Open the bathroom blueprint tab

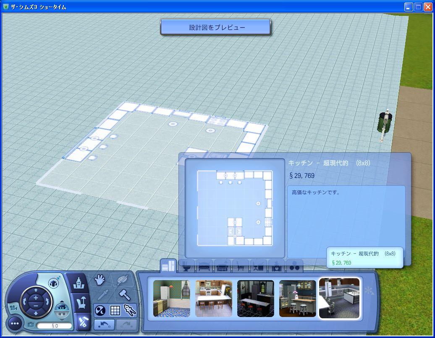coord(186,266)
